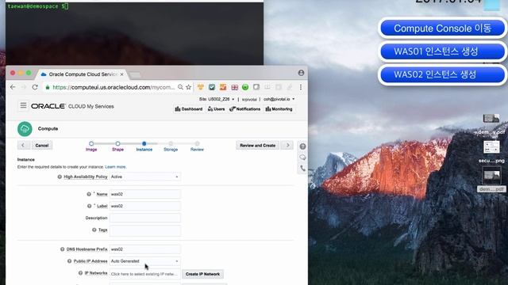Click help icon beside High Availability Policy
The height and width of the screenshot is (285, 508).
coord(60,177)
